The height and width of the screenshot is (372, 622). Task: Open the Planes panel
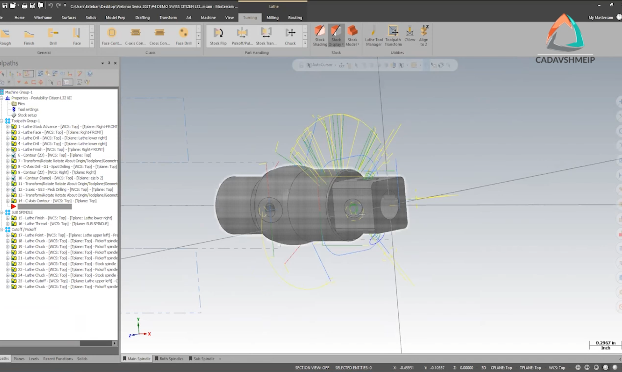19,359
